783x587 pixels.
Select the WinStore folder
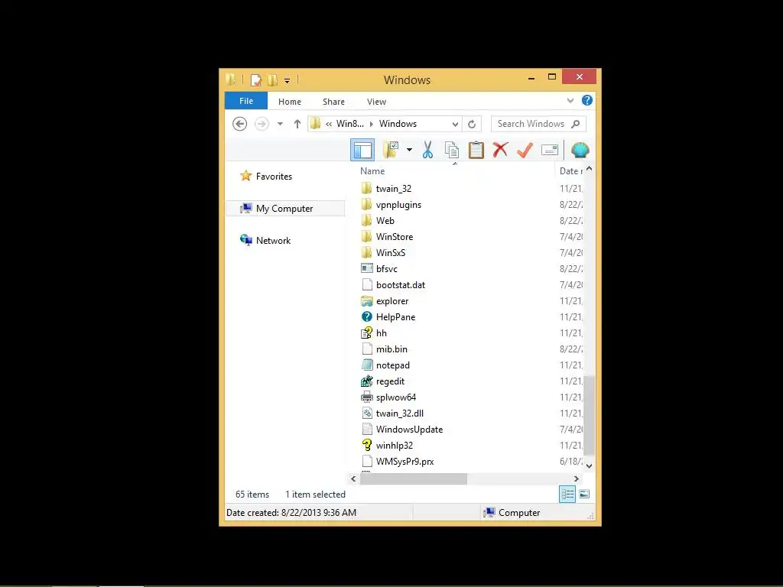pyautogui.click(x=395, y=237)
